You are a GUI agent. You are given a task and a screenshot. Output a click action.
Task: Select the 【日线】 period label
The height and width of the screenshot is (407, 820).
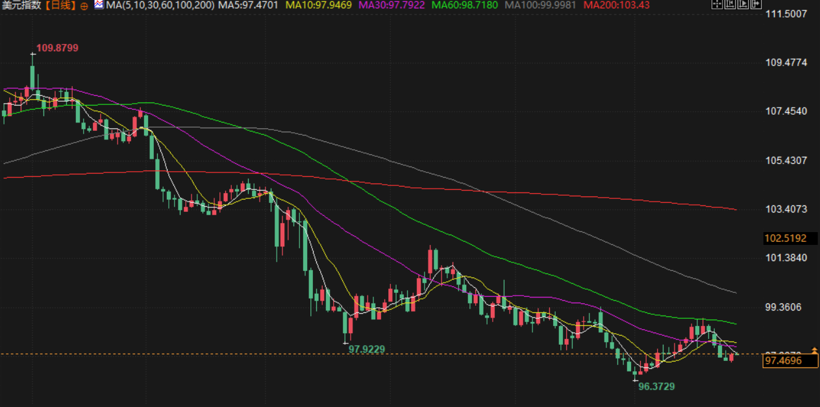click(61, 5)
